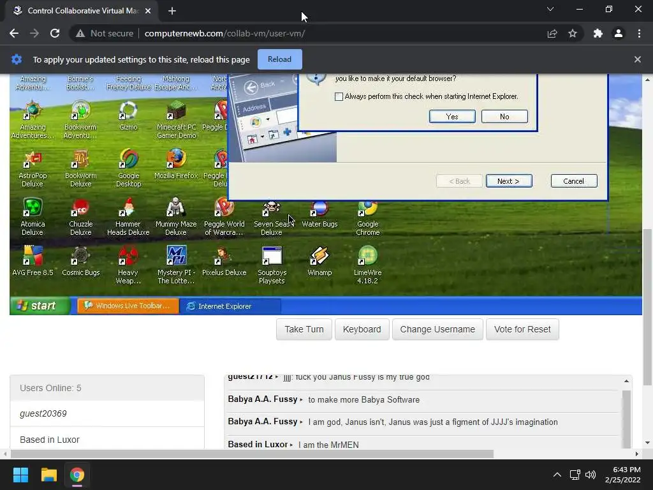Open Souptoys Playsets desktop icon
653x490 pixels.
tap(272, 265)
